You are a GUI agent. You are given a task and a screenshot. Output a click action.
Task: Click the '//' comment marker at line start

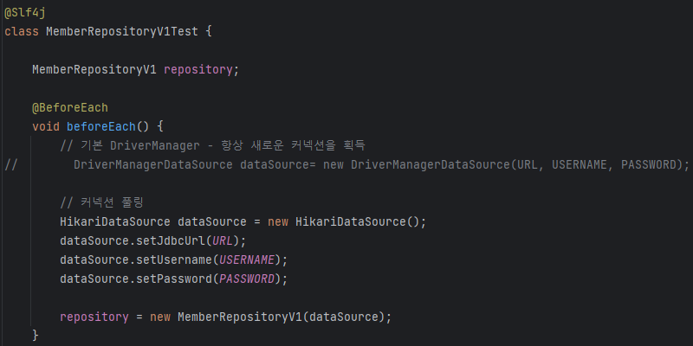pos(10,164)
